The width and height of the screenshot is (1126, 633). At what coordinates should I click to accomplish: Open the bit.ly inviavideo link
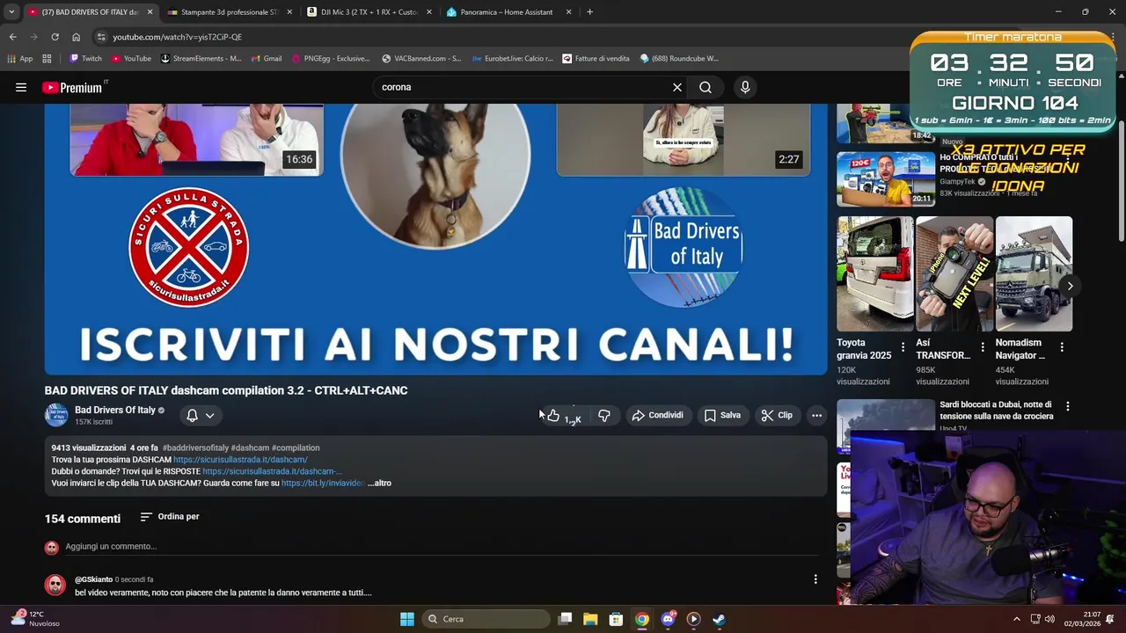323,483
